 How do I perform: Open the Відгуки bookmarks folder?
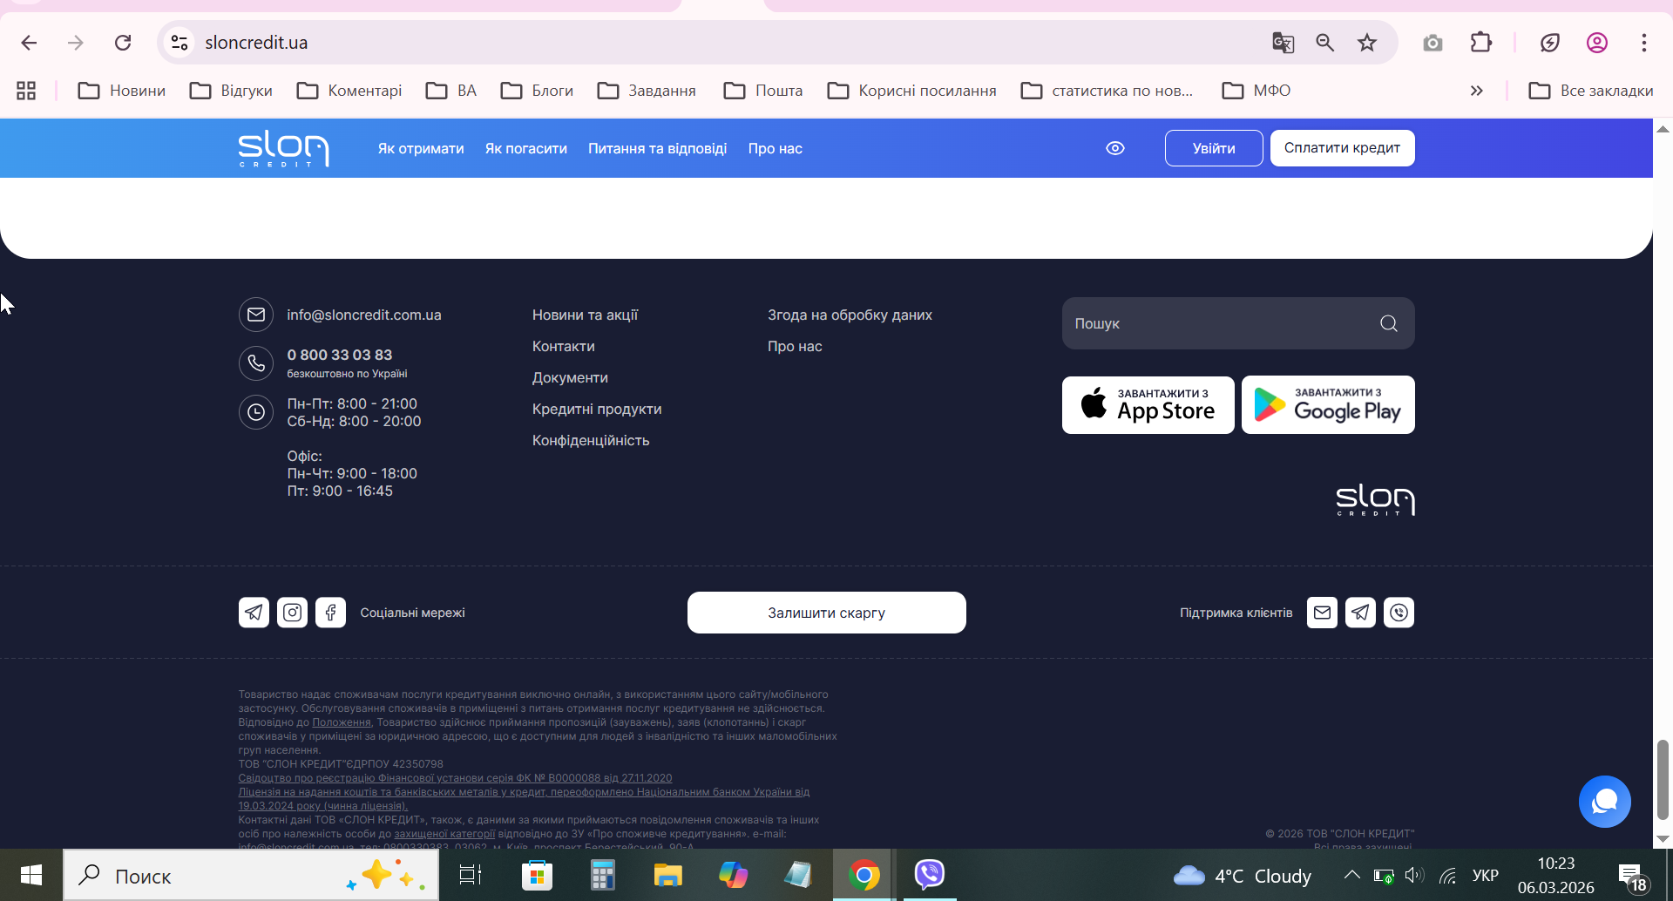[232, 91]
